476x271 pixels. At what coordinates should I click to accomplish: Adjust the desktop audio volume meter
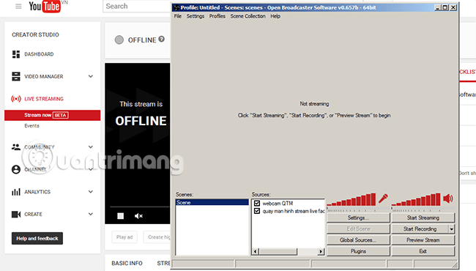(416, 200)
